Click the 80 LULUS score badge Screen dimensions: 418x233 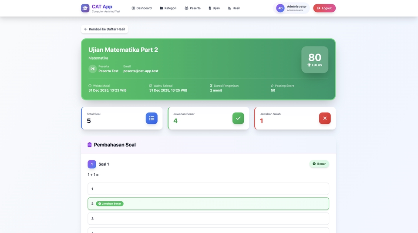[315, 60]
